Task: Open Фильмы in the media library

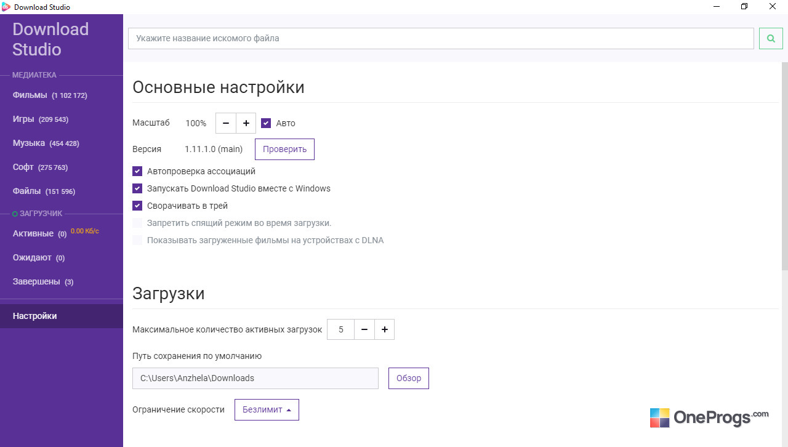Action: 62,95
